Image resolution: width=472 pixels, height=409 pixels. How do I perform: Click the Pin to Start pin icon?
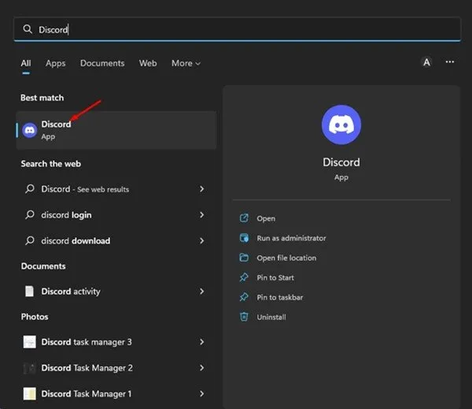pos(244,277)
